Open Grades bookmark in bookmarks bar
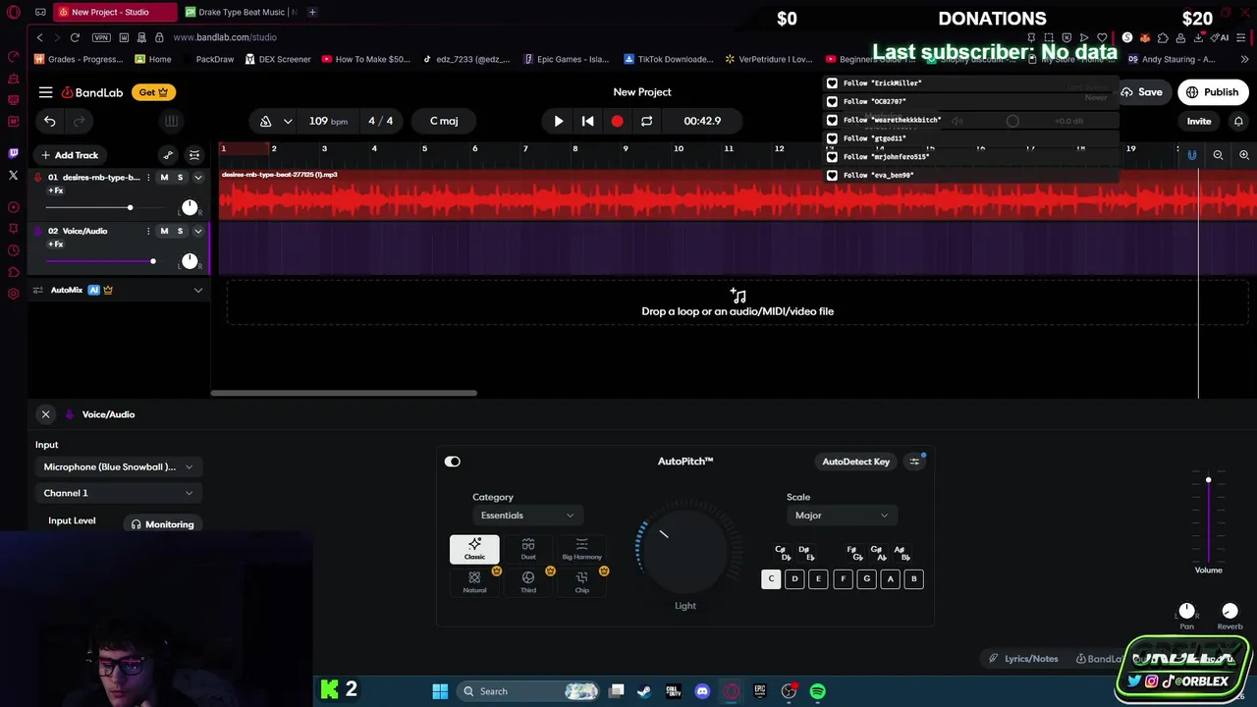 tap(79, 59)
